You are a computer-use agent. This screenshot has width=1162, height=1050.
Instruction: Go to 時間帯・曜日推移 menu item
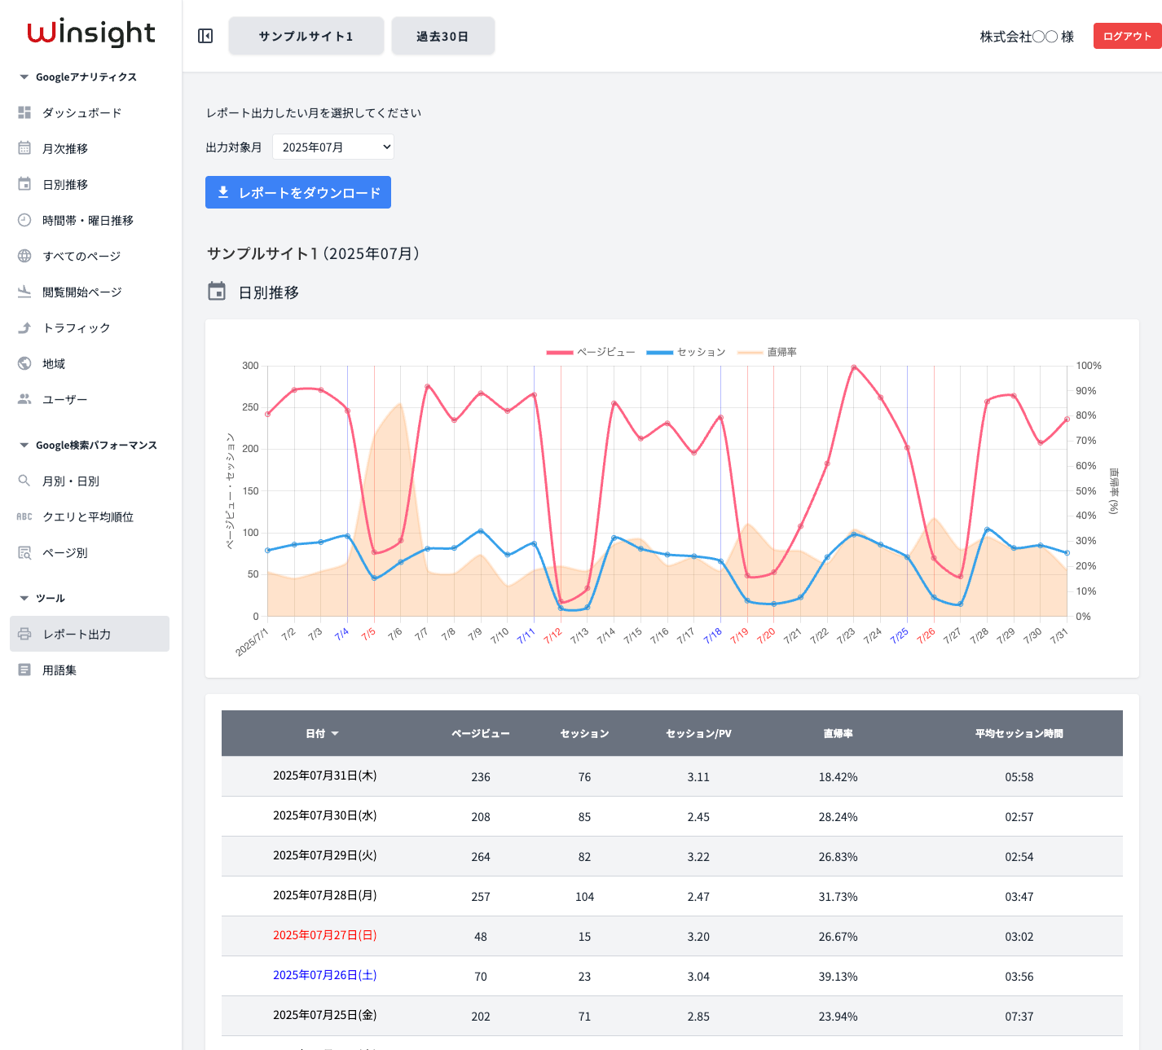[90, 220]
